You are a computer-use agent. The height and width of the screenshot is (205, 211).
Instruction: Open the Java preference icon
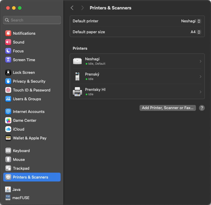8,189
